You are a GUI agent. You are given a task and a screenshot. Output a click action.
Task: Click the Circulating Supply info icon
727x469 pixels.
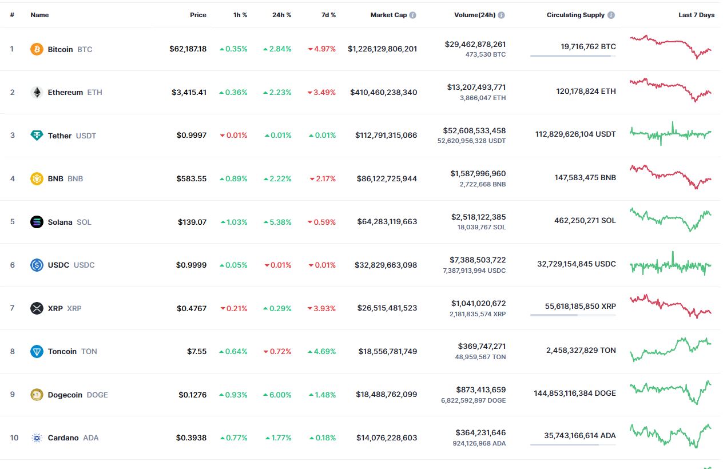pyautogui.click(x=611, y=15)
